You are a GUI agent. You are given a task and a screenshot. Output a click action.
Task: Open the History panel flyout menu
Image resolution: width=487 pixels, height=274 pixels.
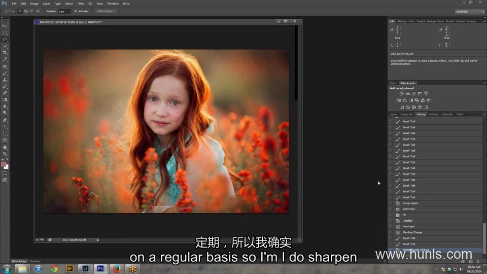[x=483, y=114]
